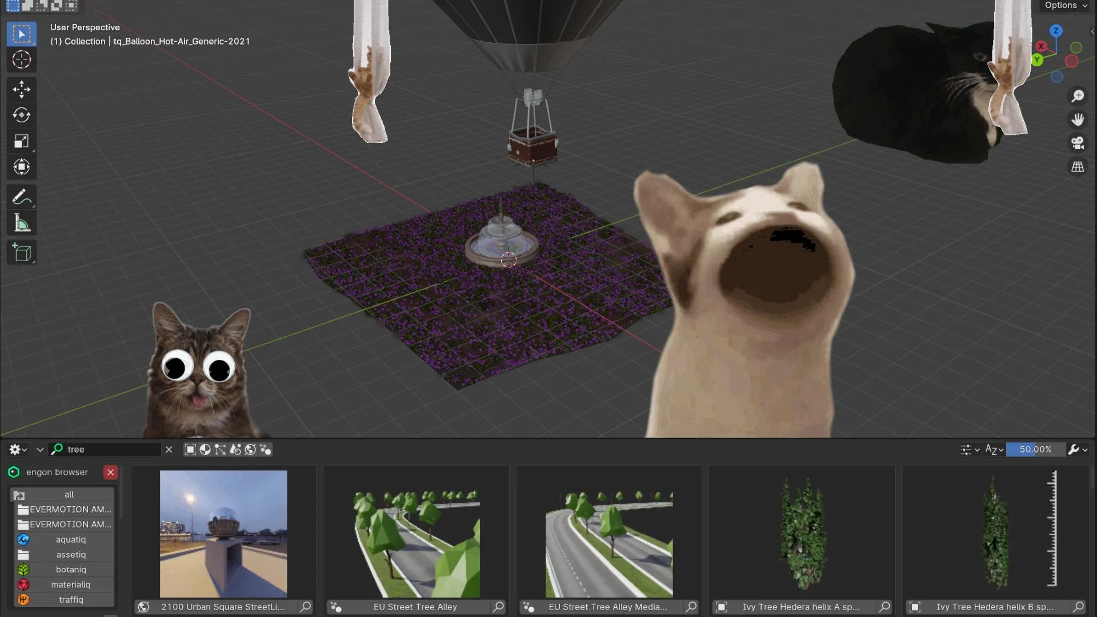Open the assetiq category
The image size is (1097, 617).
tap(65, 555)
